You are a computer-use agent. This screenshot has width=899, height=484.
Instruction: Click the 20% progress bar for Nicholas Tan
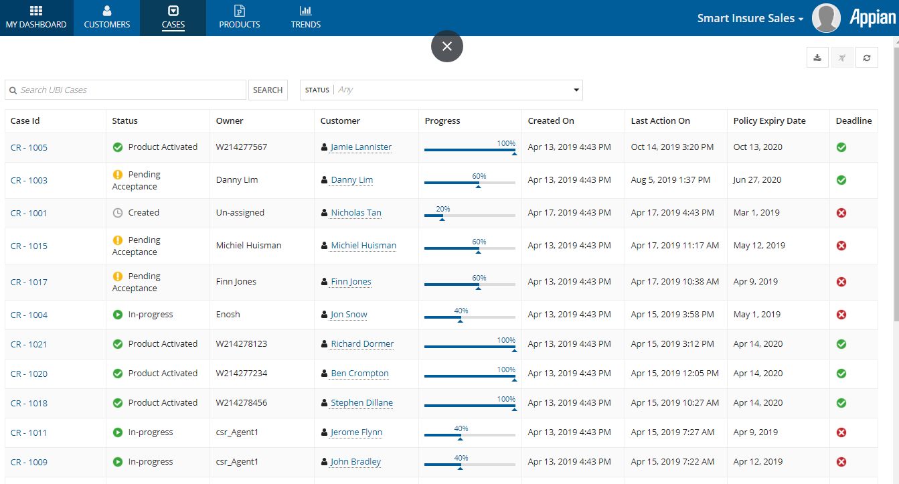click(x=469, y=216)
